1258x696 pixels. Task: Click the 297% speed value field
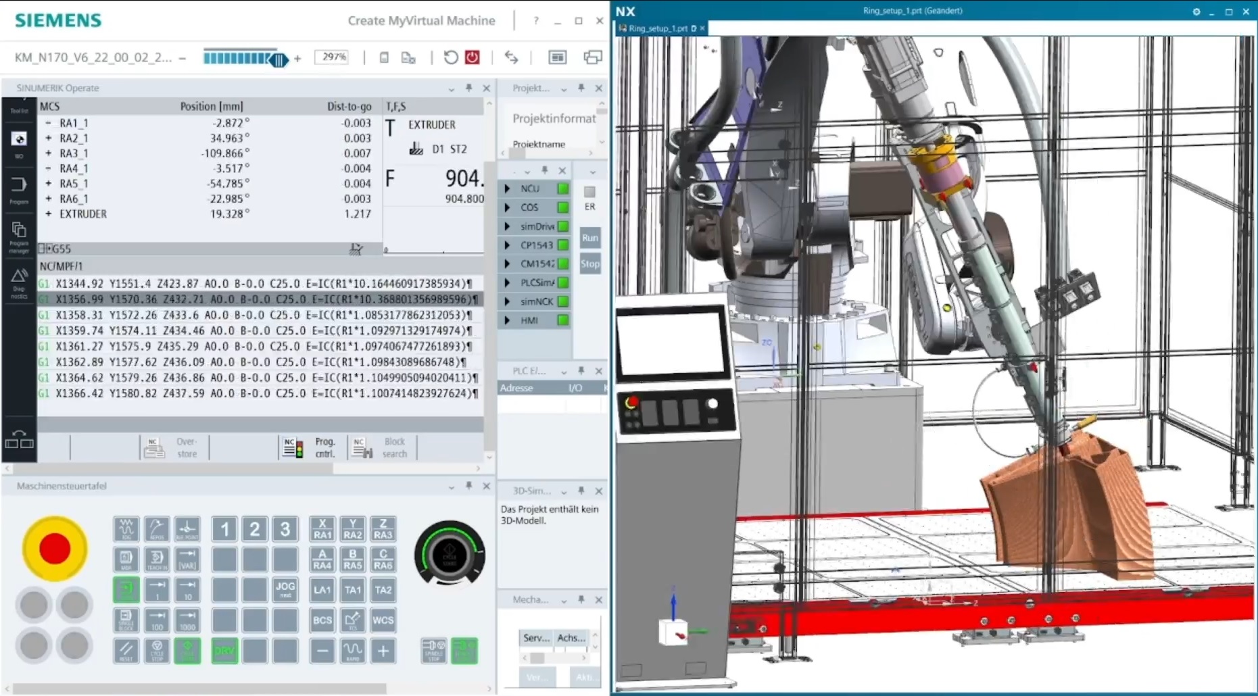[x=333, y=57]
